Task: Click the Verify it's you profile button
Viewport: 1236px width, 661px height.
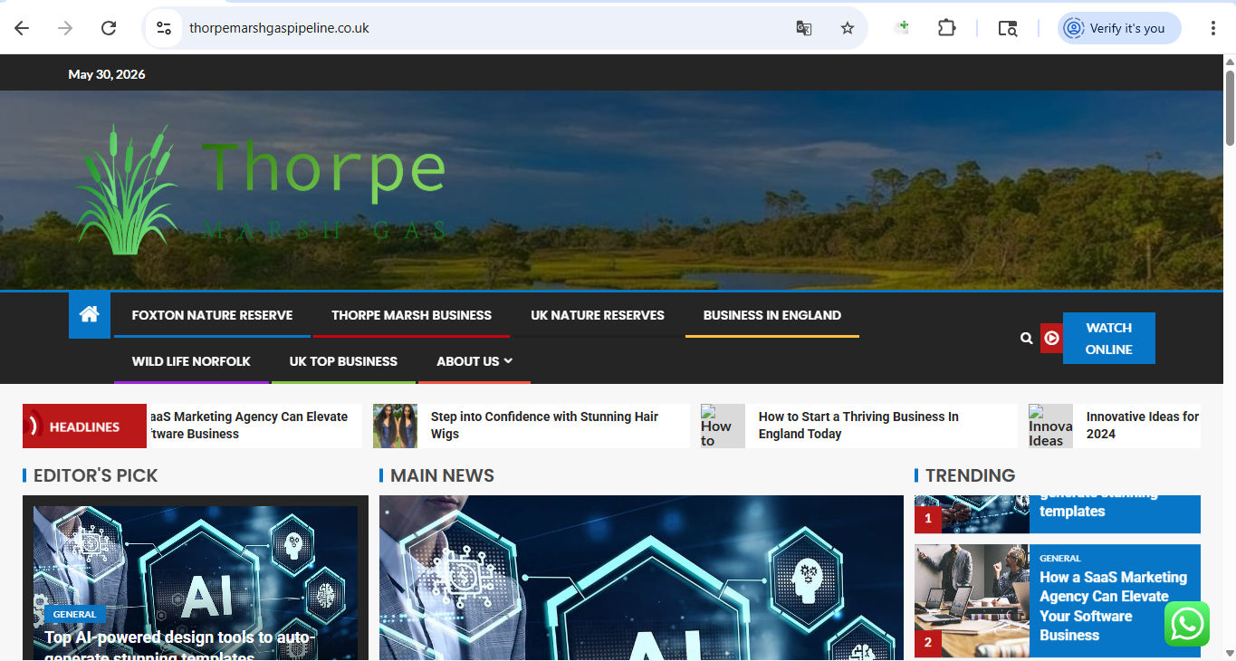Action: [1119, 28]
